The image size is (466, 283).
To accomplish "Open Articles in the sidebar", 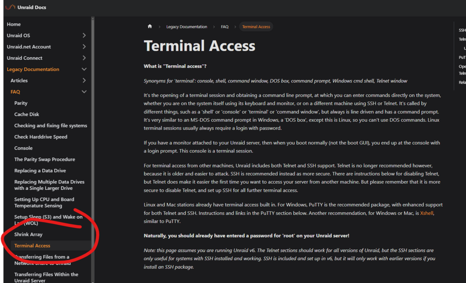I will 19,81.
